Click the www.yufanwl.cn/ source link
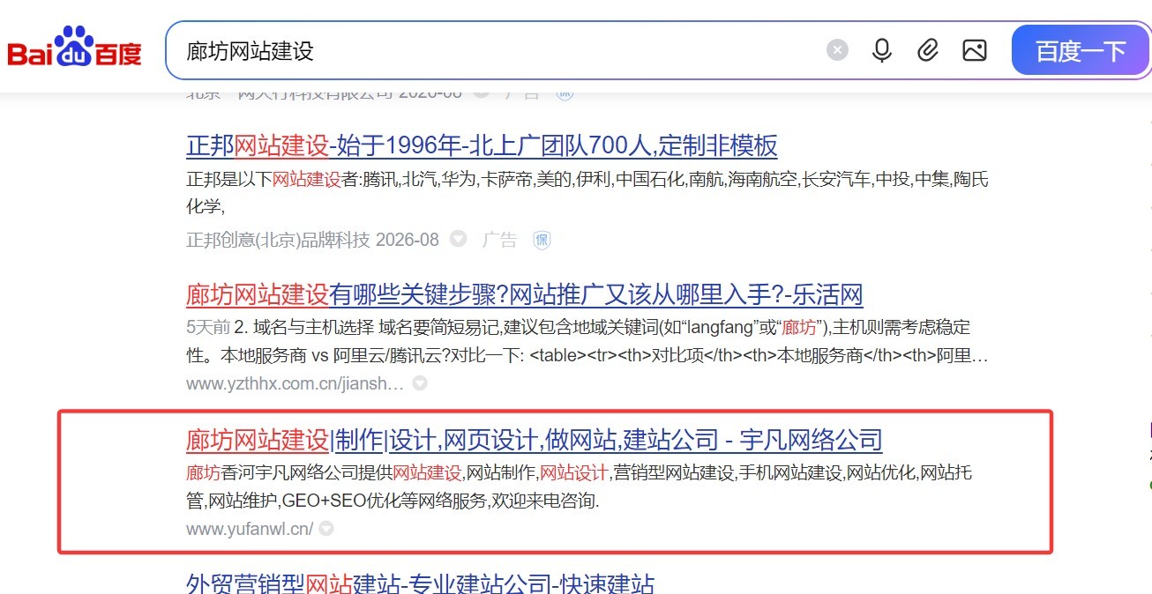The image size is (1152, 594). coord(250,529)
